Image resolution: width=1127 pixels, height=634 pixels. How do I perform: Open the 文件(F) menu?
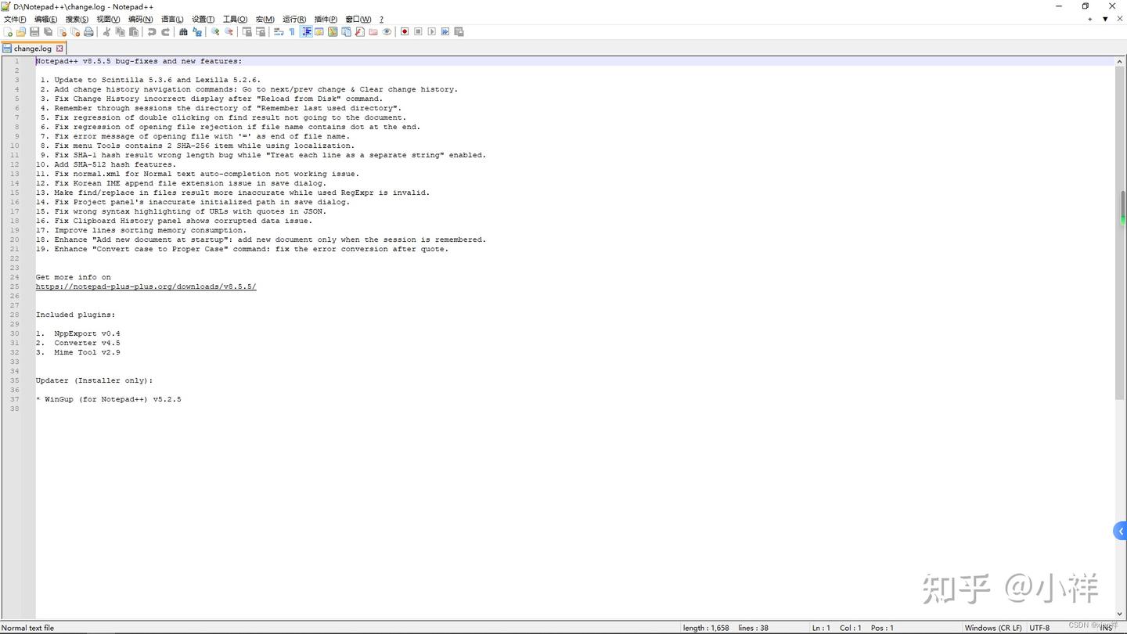15,20
